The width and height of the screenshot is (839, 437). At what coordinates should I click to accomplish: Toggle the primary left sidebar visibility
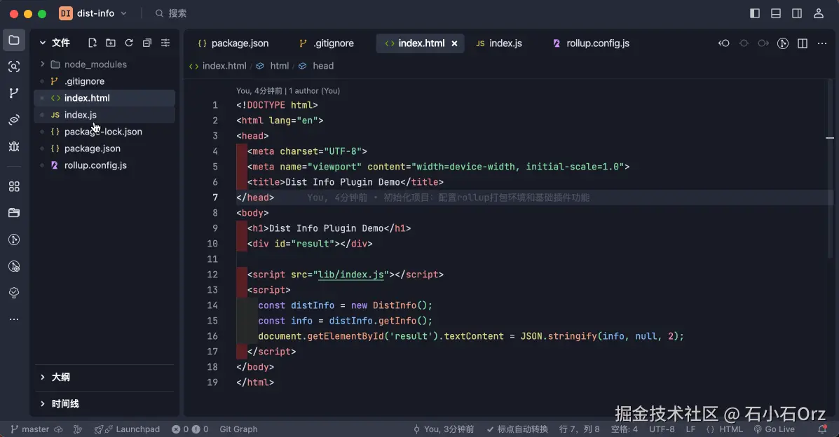(x=754, y=13)
